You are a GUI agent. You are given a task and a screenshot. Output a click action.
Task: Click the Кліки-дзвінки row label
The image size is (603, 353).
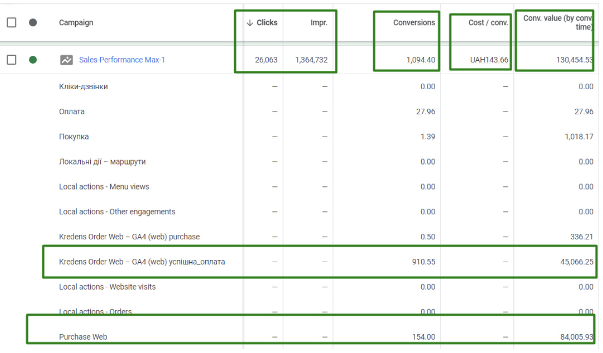pos(83,87)
